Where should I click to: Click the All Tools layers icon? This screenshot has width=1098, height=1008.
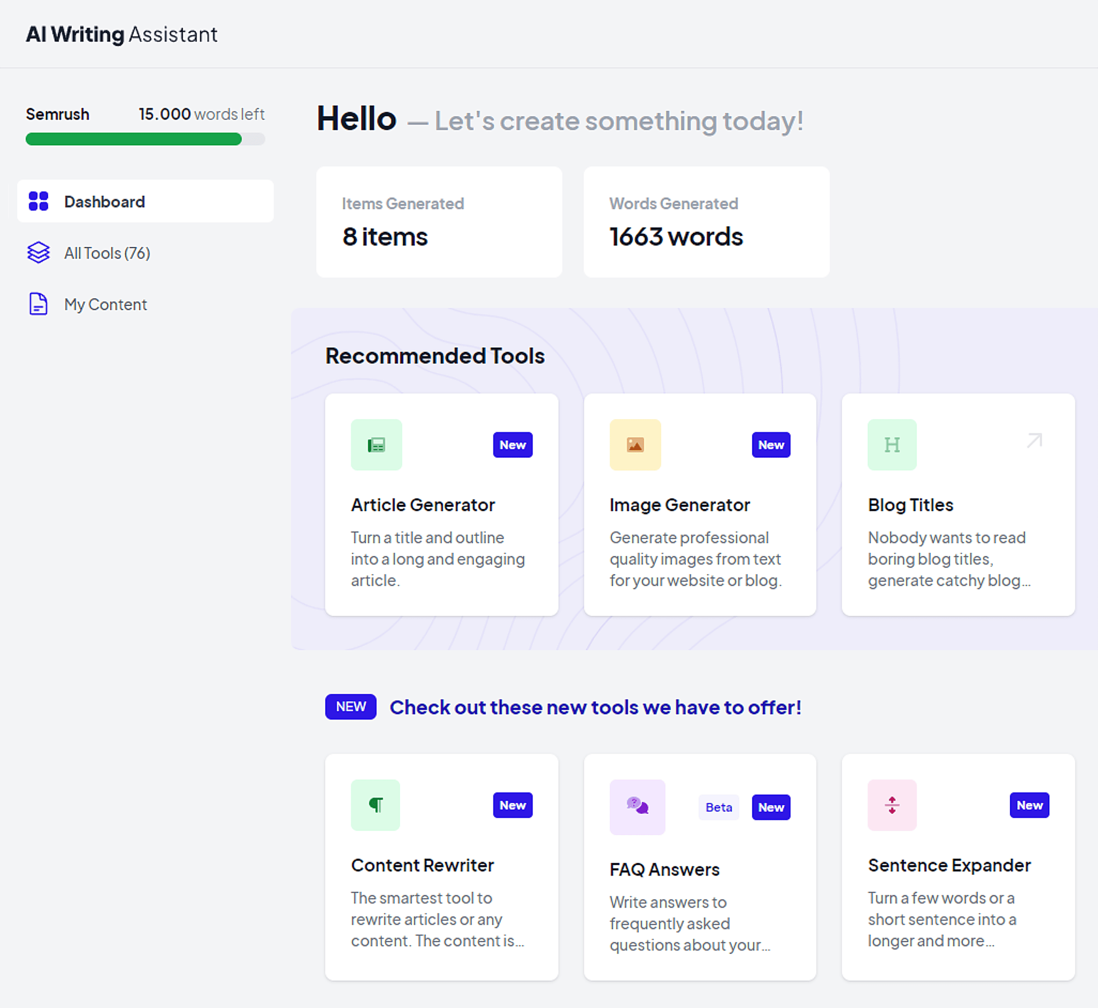tap(38, 252)
